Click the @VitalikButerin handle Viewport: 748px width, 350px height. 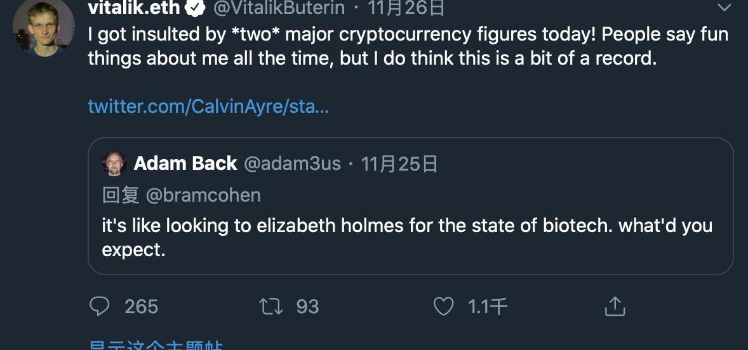click(x=279, y=8)
